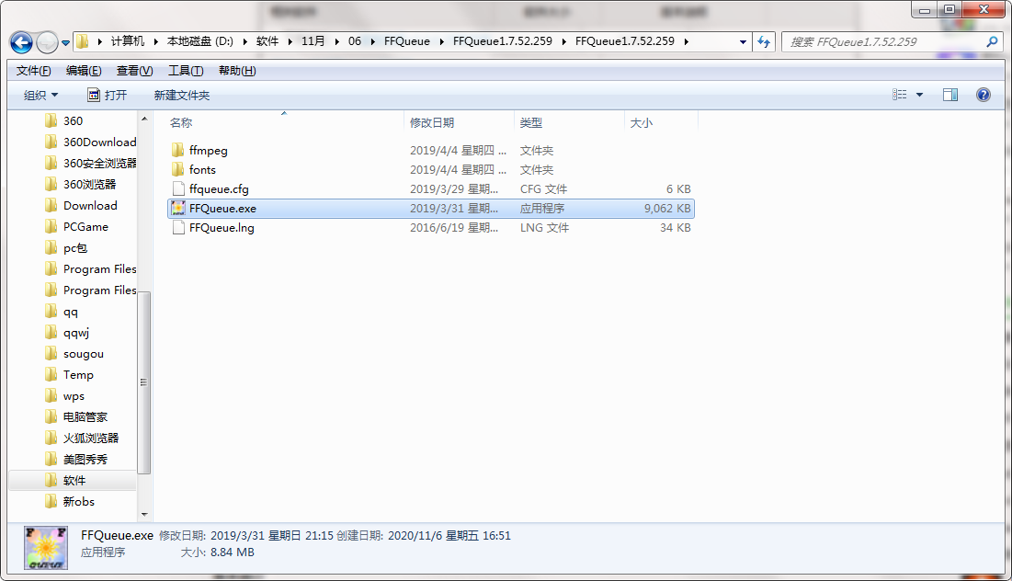The height and width of the screenshot is (581, 1012).
Task: Open the 文件(F) menu
Action: pyautogui.click(x=34, y=71)
